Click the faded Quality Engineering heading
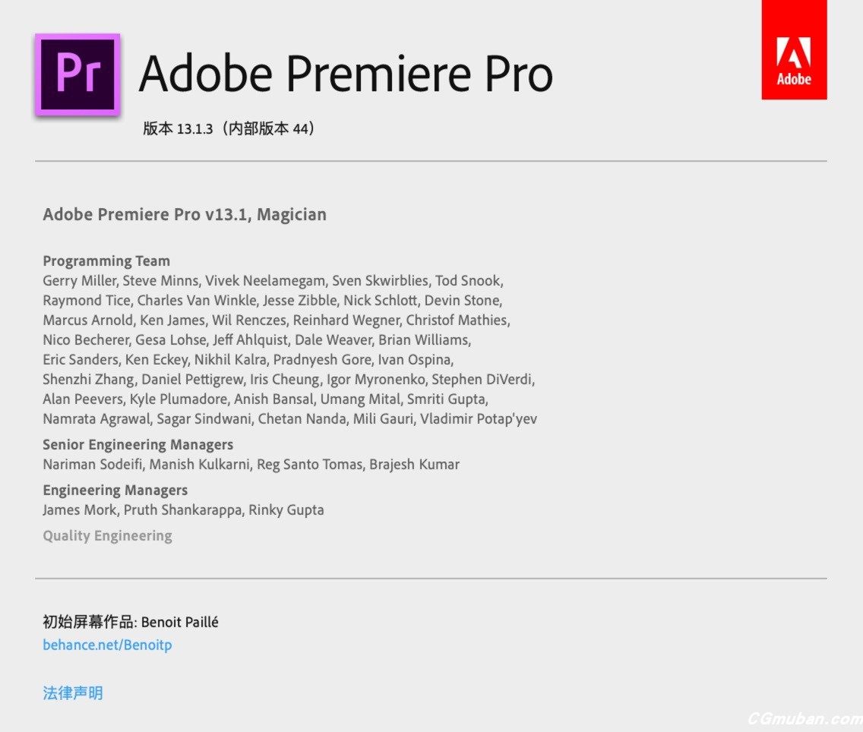This screenshot has width=863, height=732. click(107, 536)
